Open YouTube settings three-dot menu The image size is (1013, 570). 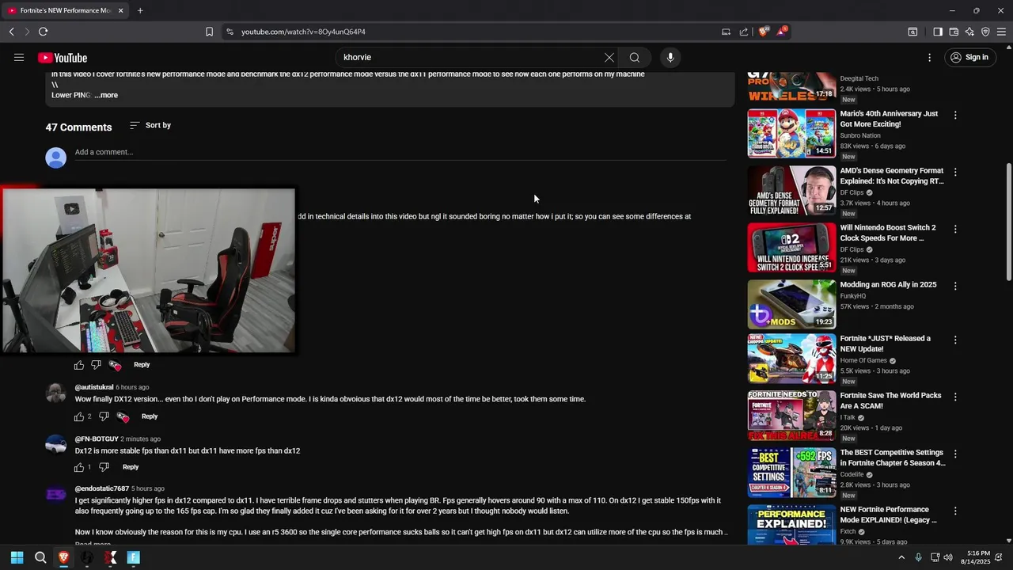pyautogui.click(x=930, y=57)
